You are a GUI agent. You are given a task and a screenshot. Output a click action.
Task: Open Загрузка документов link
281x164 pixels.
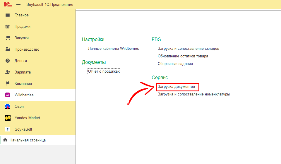click(x=176, y=87)
